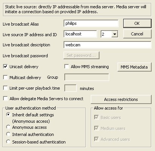155x151 pixels.
Task: Open the MMS Metadata button
Action: click(x=134, y=67)
